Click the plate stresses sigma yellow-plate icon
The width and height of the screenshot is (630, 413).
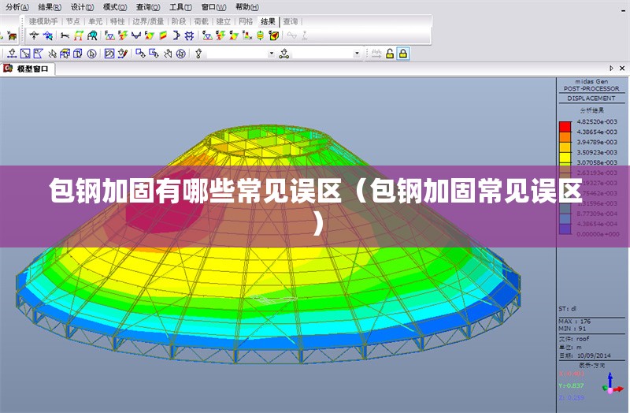(233, 35)
